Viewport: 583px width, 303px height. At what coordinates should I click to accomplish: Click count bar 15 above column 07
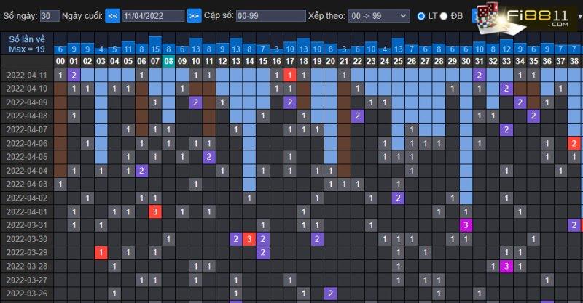point(155,45)
